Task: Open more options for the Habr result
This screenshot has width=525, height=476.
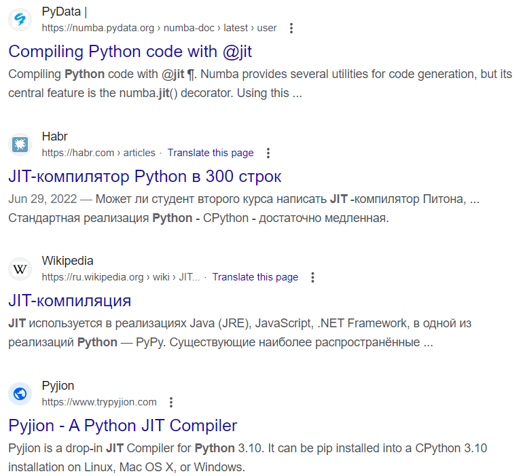Action: 268,153
